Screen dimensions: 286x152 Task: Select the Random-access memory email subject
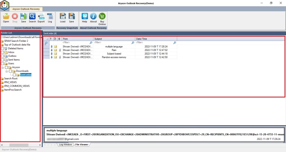pyautogui.click(x=114, y=57)
